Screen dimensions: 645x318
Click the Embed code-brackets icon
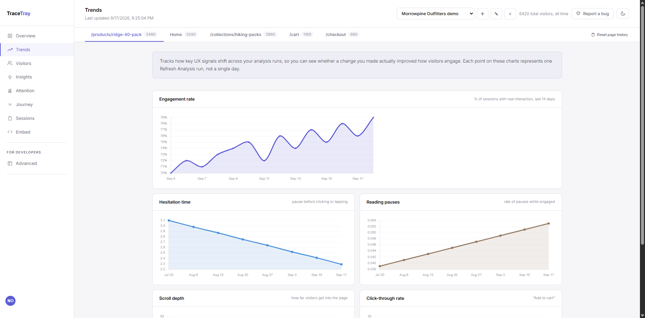click(x=10, y=132)
